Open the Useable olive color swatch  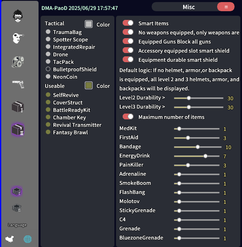click(89, 85)
